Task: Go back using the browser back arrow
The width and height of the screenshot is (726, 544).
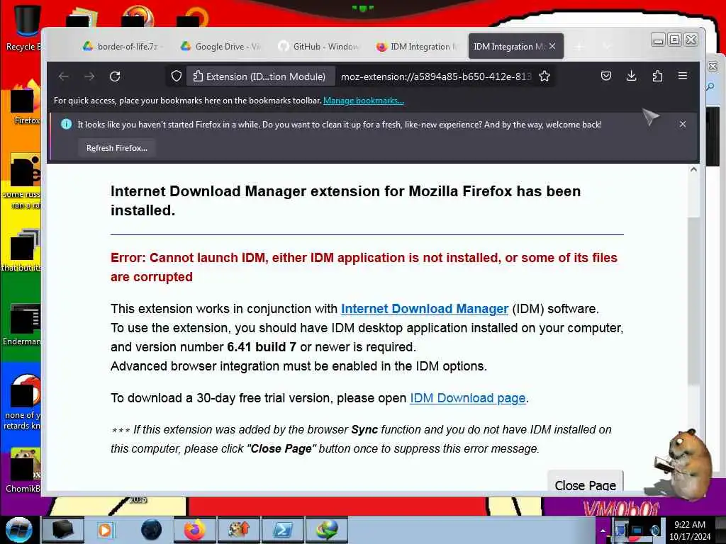Action: point(64,76)
